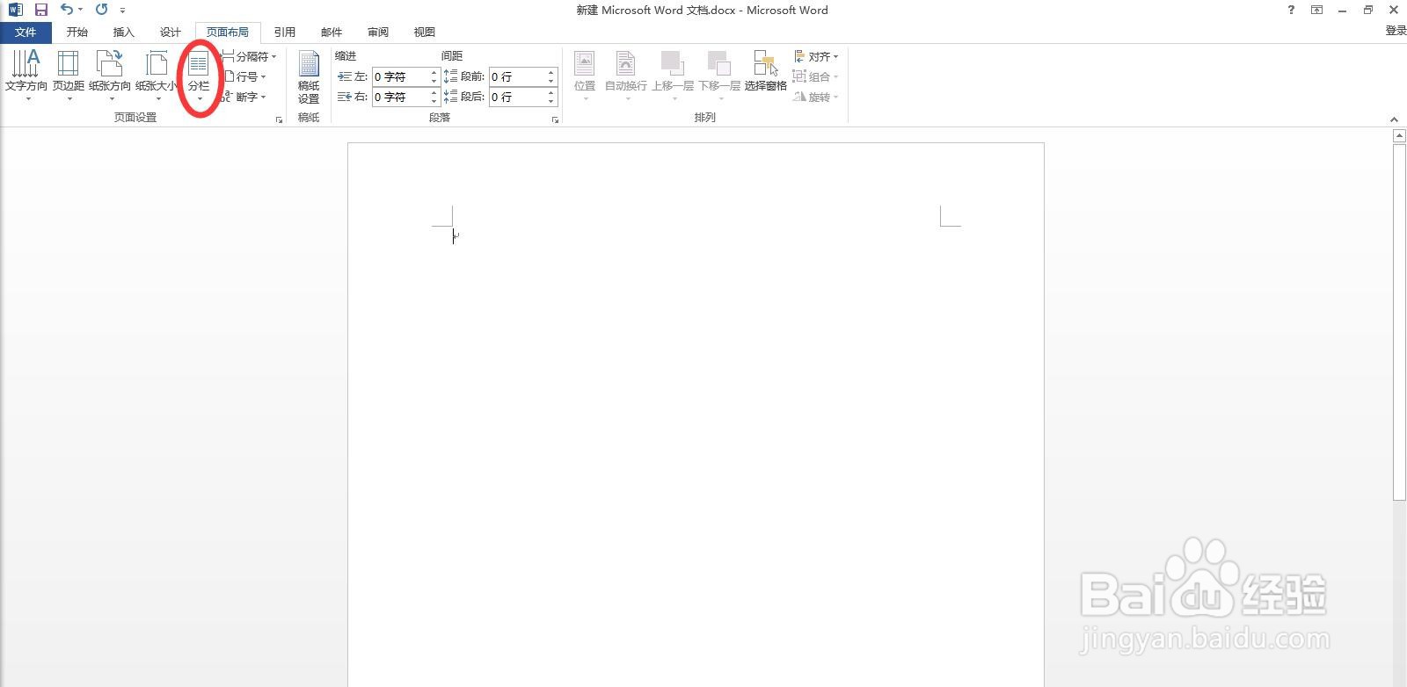Decrease the right indent with the stepper
The height and width of the screenshot is (687, 1407).
tap(434, 101)
